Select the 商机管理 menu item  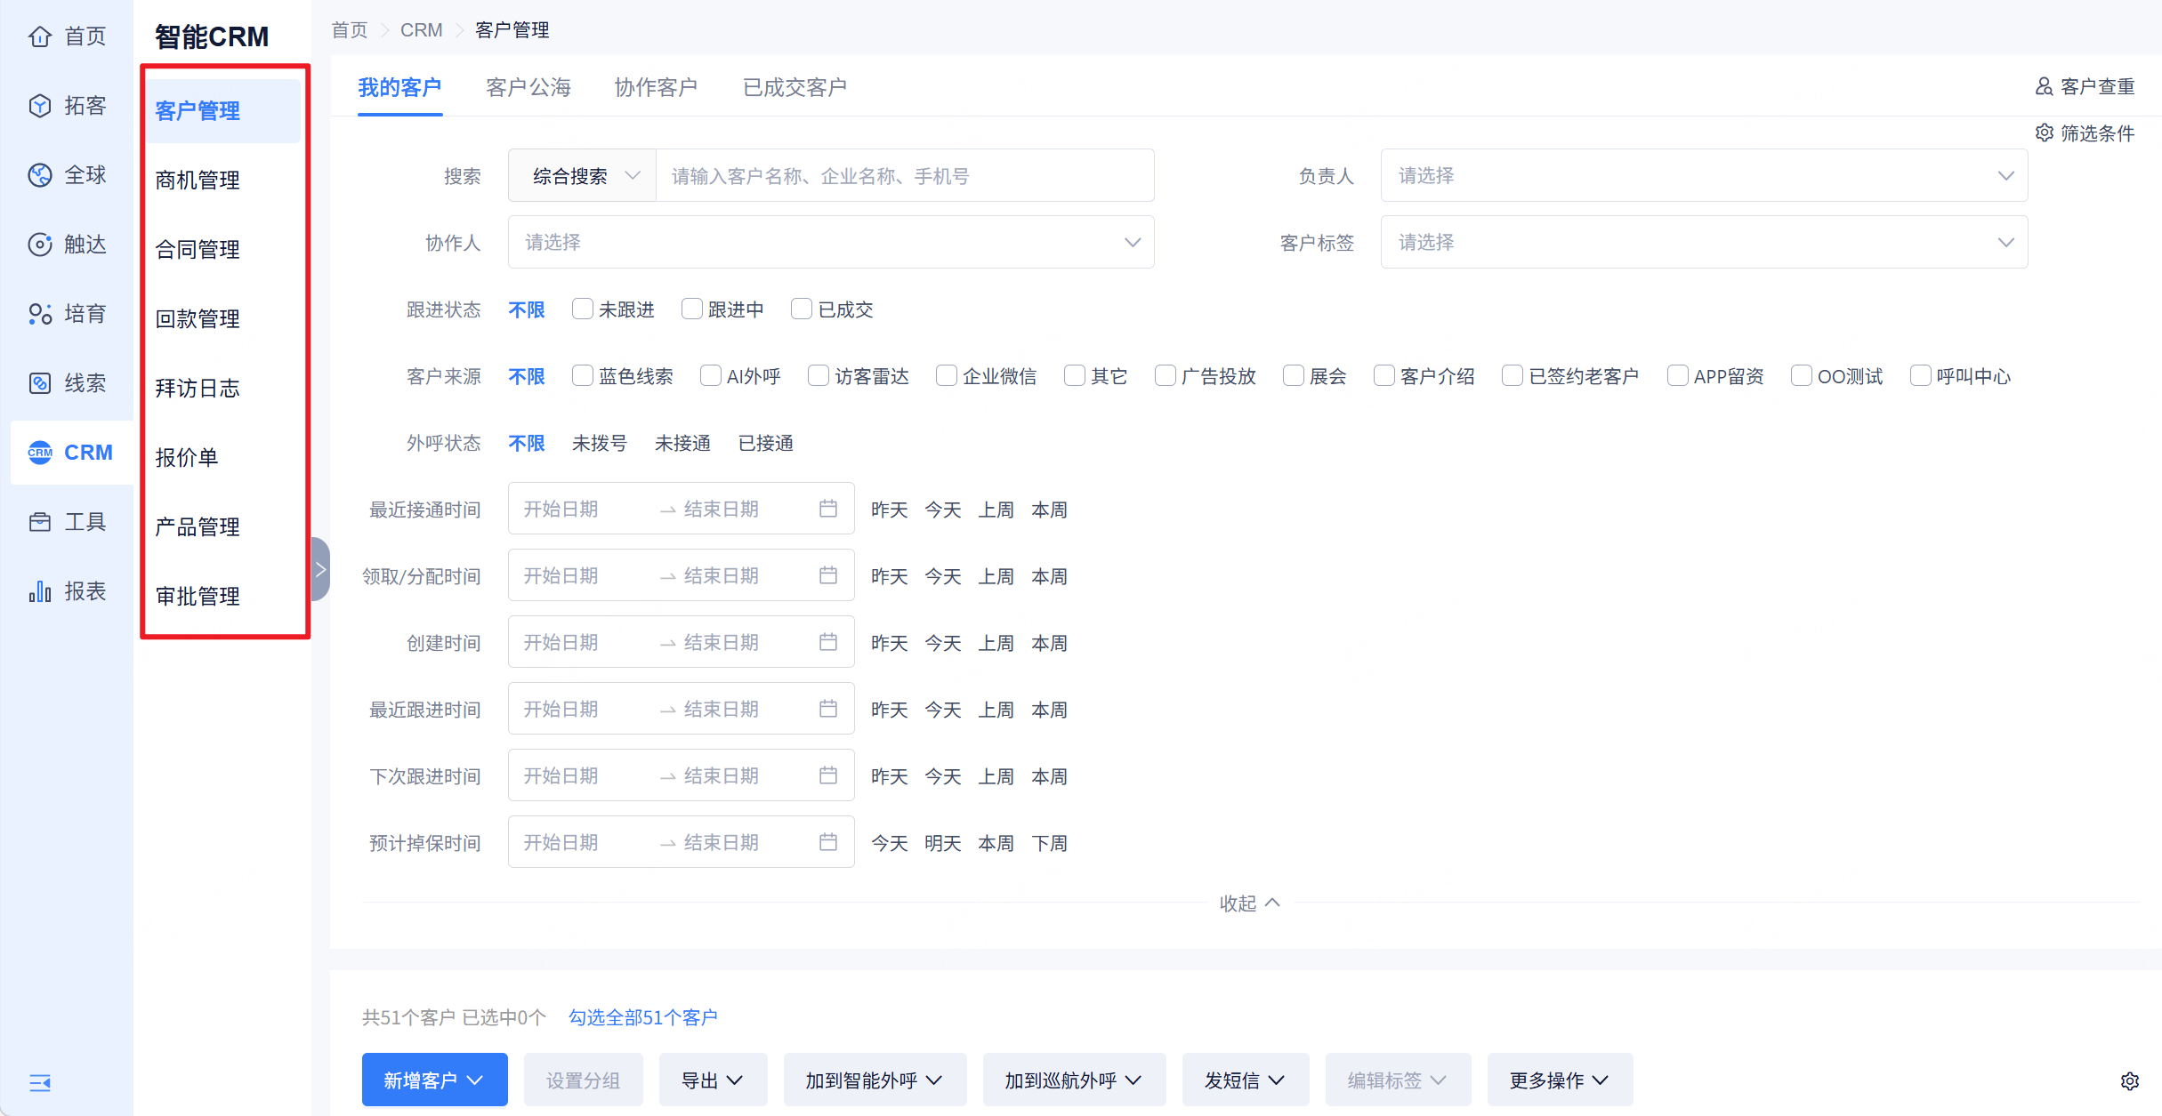(x=197, y=180)
